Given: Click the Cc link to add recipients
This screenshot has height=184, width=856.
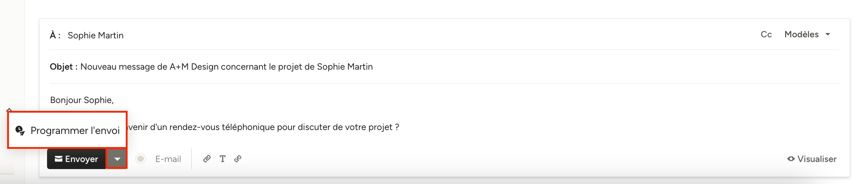Looking at the screenshot, I should (766, 34).
